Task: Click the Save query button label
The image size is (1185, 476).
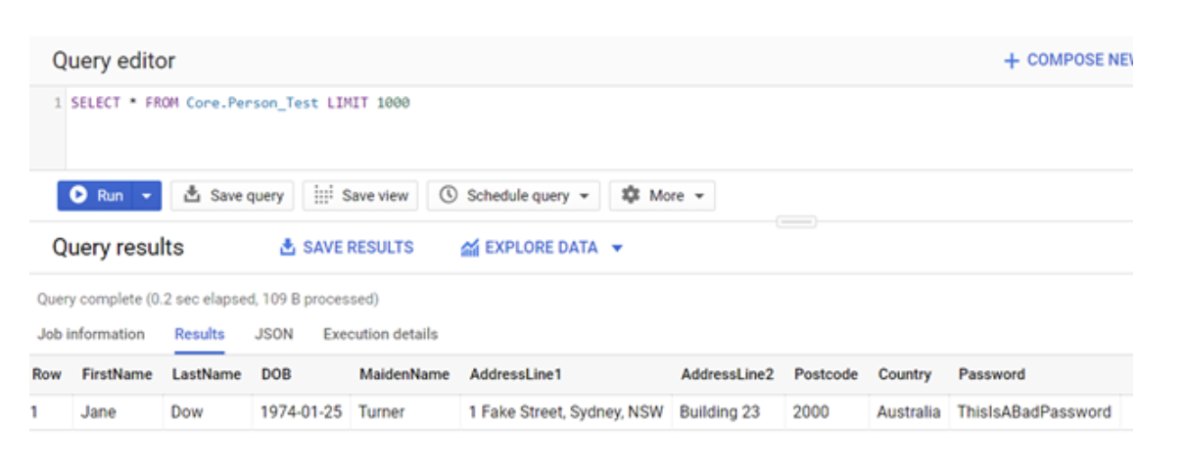Action: point(247,196)
